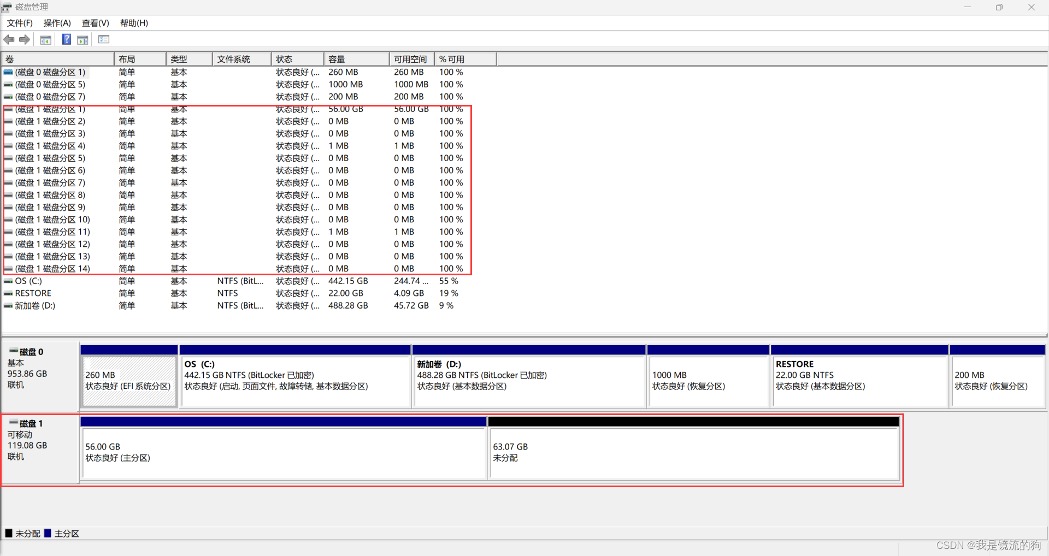Click the 4.09 GB free space cell

coord(409,293)
